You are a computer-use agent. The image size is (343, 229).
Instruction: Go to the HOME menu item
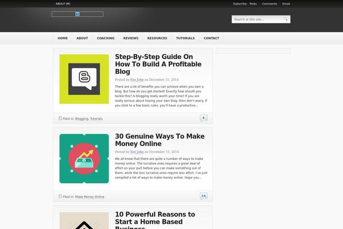pos(62,38)
